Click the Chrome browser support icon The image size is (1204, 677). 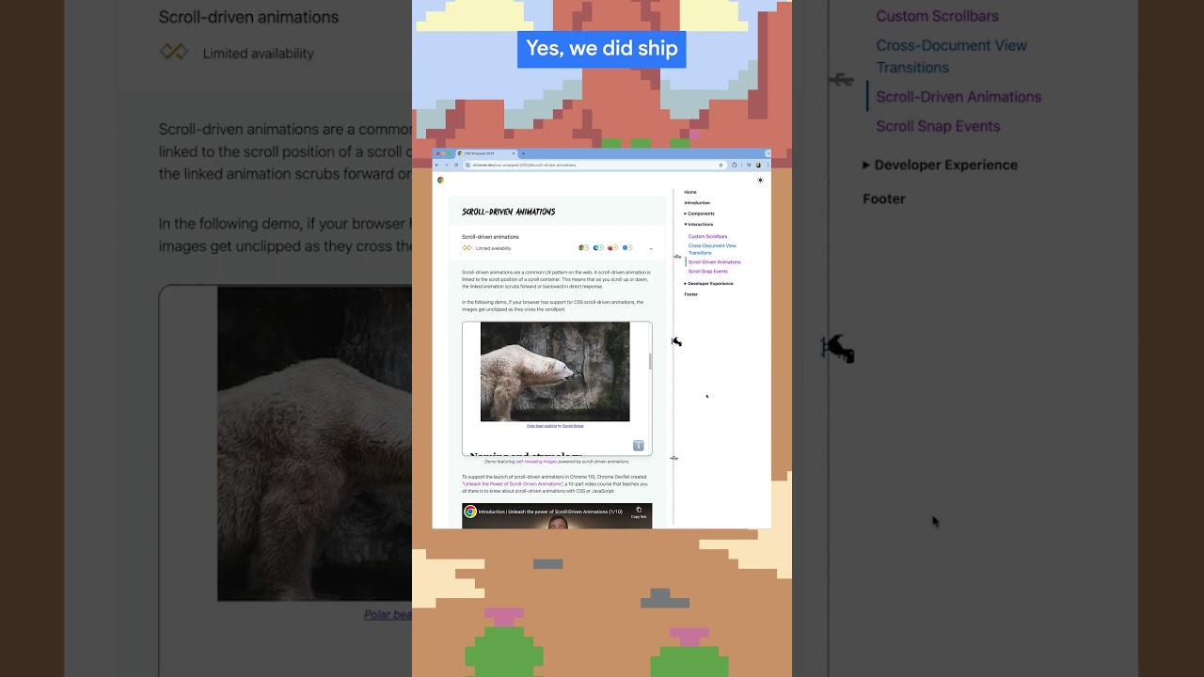[x=581, y=248]
